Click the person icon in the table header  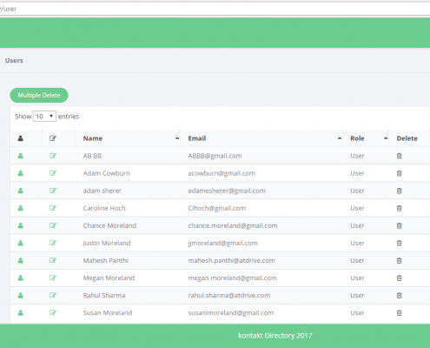(20, 138)
